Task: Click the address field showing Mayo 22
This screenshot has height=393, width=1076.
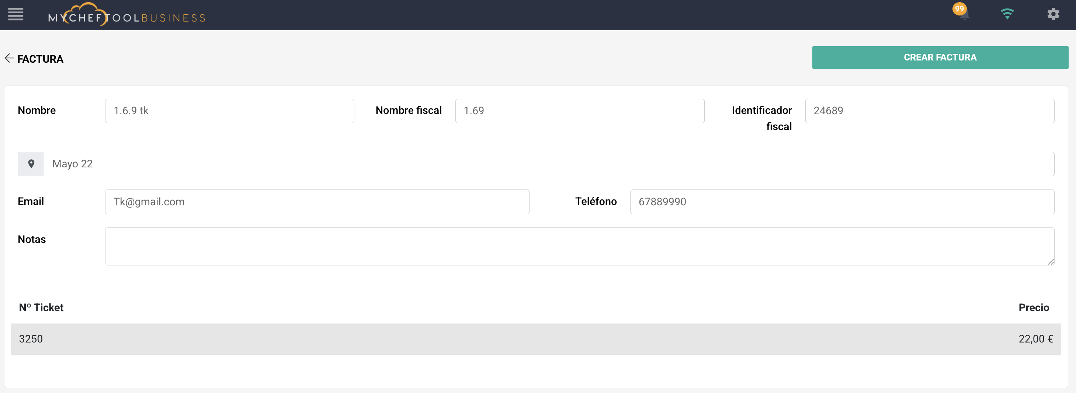Action: tap(548, 164)
